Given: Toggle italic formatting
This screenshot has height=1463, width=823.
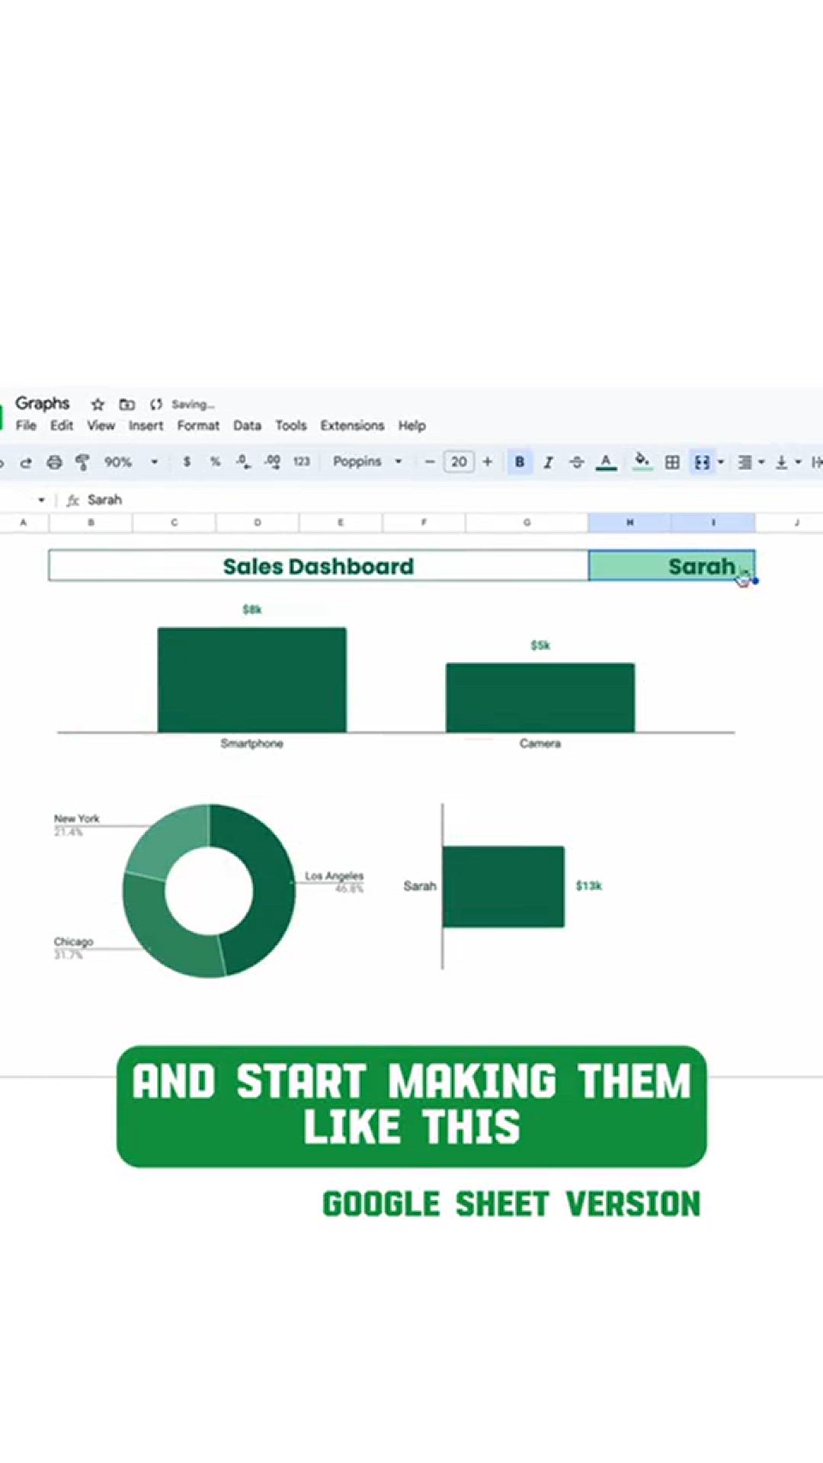Looking at the screenshot, I should [x=548, y=462].
